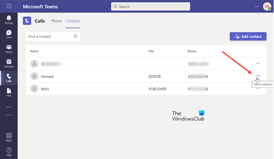Click the EDITOR title cell
Image resolution: width=274 pixels, height=159 pixels.
pos(155,76)
